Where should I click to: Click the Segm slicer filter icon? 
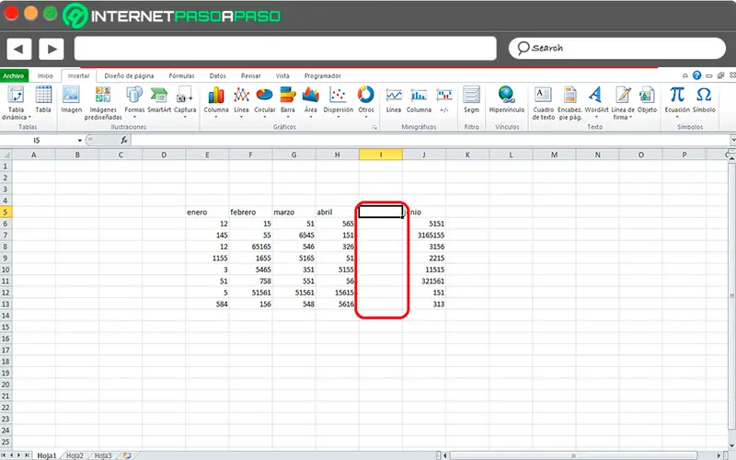tap(471, 99)
